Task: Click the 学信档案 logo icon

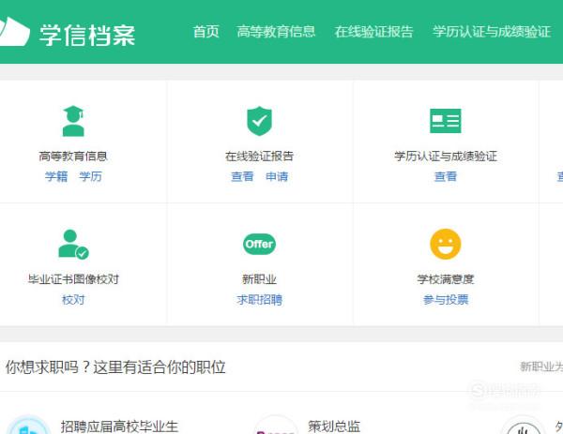Action: pos(14,32)
